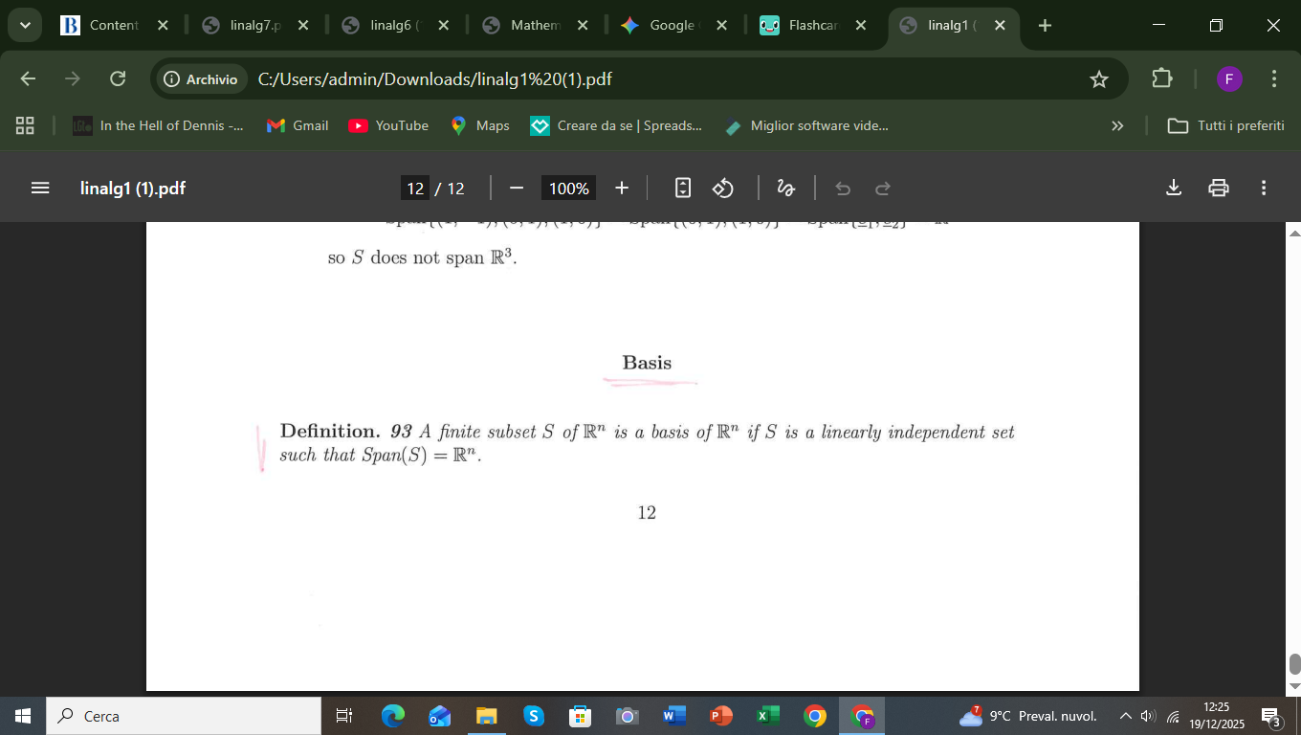Open In the Hell of Dennis bookmark

158,125
